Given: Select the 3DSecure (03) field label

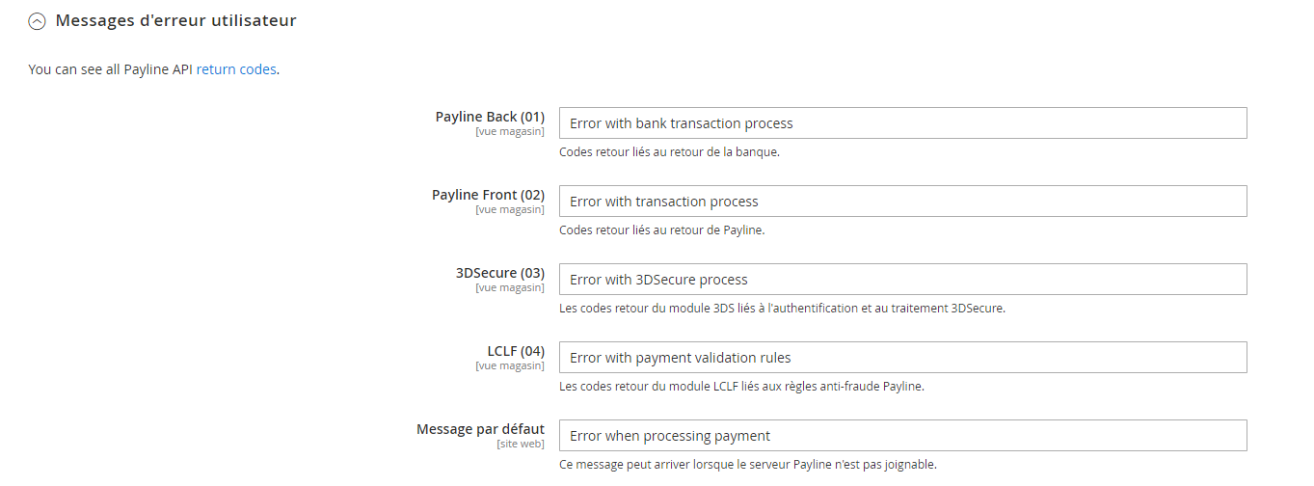Looking at the screenshot, I should pos(499,273).
